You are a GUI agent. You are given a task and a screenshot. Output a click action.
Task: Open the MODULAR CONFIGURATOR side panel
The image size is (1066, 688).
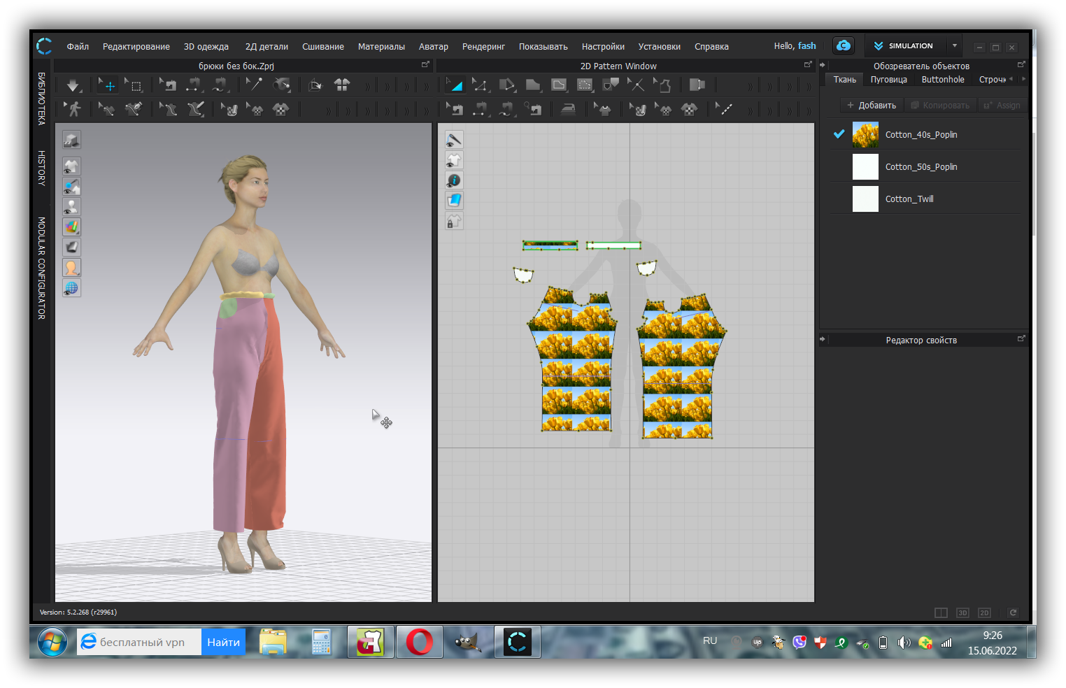tap(42, 268)
